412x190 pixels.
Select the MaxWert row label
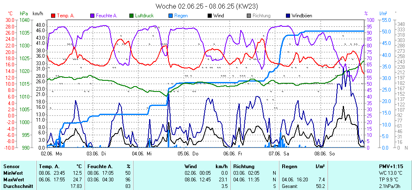coord(13,180)
